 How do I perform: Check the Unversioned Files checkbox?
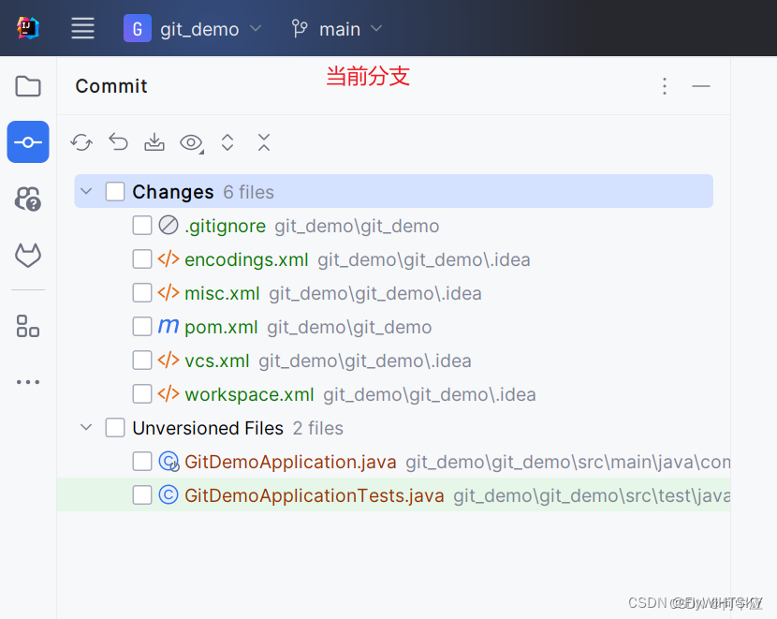(x=115, y=428)
